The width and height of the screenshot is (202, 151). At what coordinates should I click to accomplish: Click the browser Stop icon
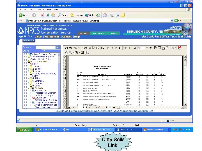(x=42, y=15)
